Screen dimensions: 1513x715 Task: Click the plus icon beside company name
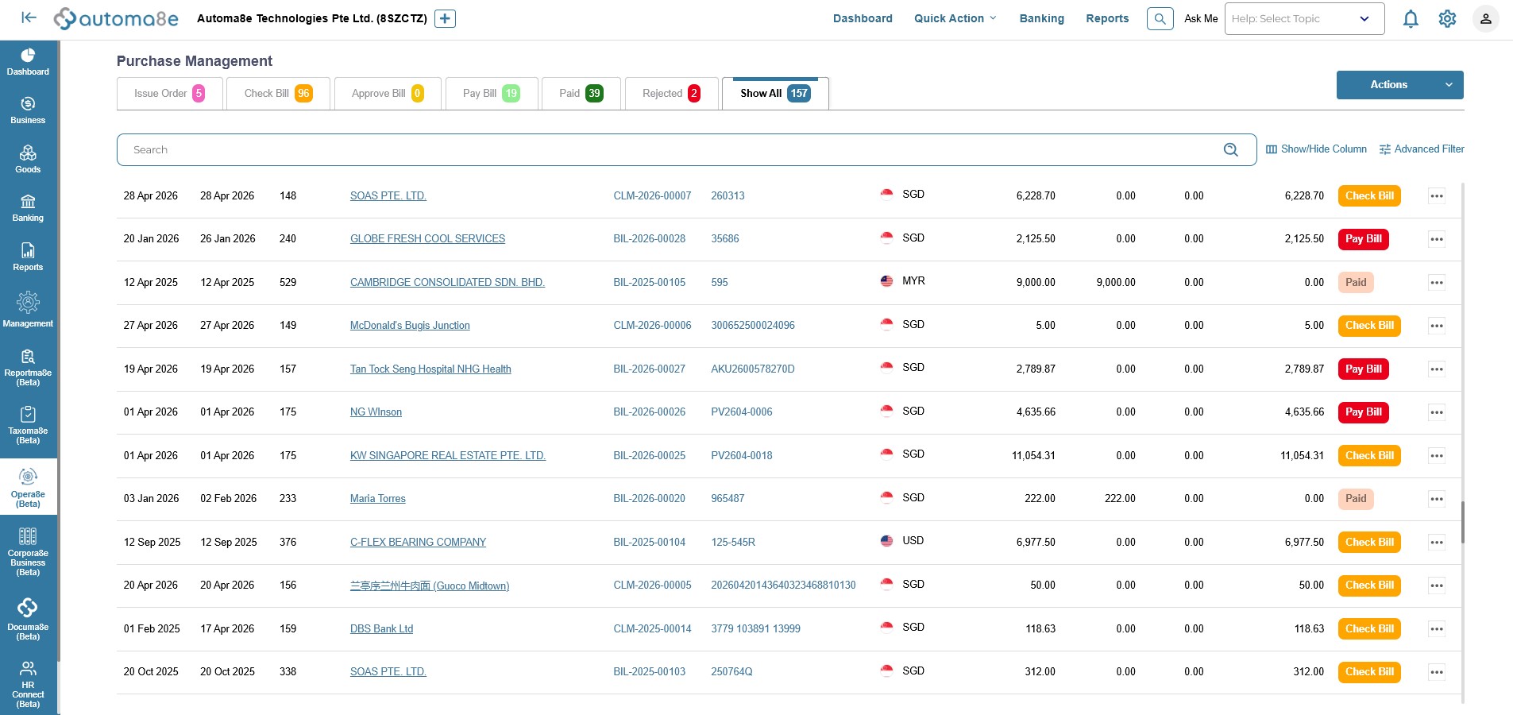coord(445,18)
